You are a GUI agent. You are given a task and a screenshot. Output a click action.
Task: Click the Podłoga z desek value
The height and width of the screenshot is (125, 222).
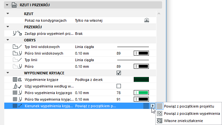point(89,80)
